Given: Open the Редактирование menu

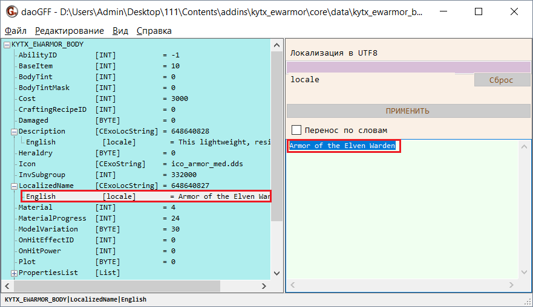Looking at the screenshot, I should point(70,31).
